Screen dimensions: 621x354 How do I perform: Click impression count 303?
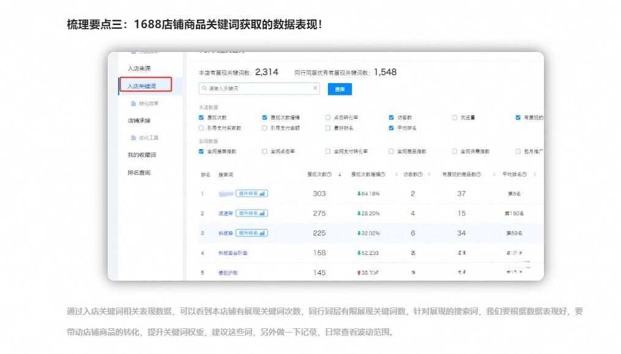[x=319, y=194]
